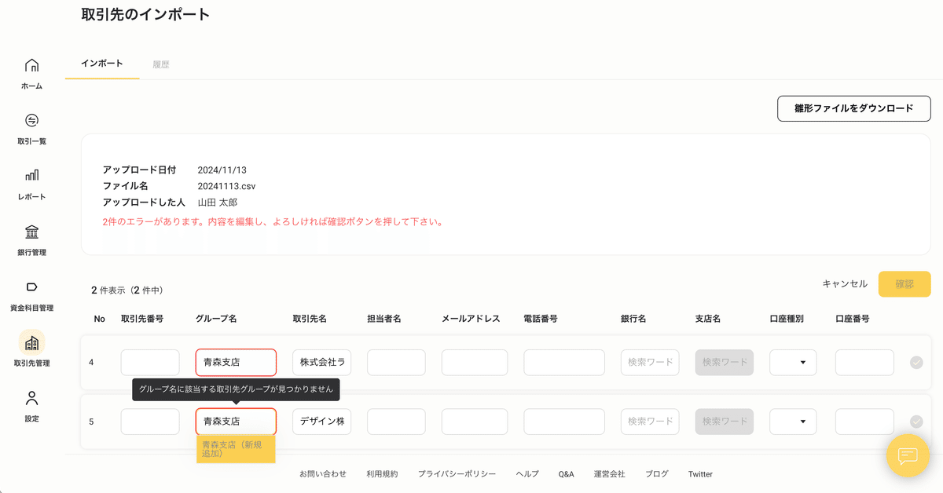Screen dimensions: 943x493
Task: Click メールアドレス field in row 4
Action: (475, 363)
